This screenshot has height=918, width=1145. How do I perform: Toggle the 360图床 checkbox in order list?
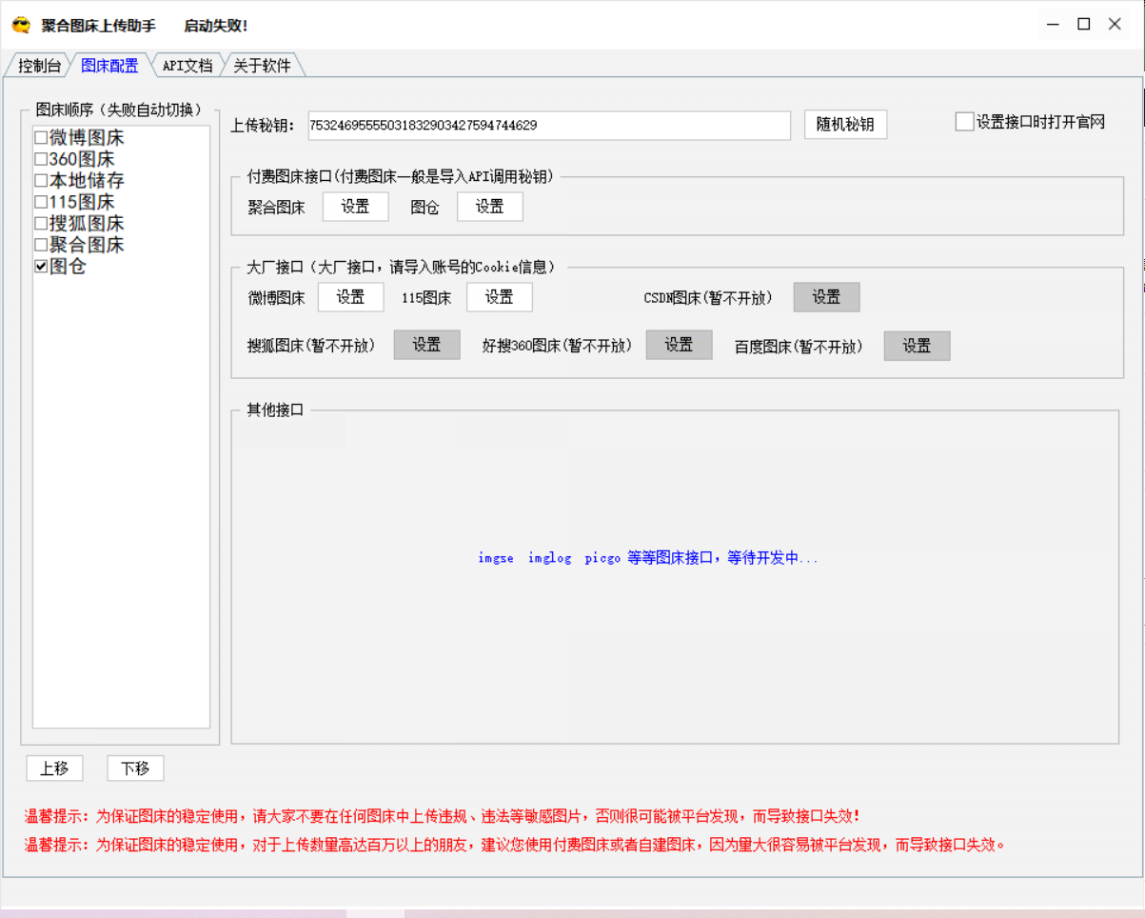pyautogui.click(x=41, y=159)
